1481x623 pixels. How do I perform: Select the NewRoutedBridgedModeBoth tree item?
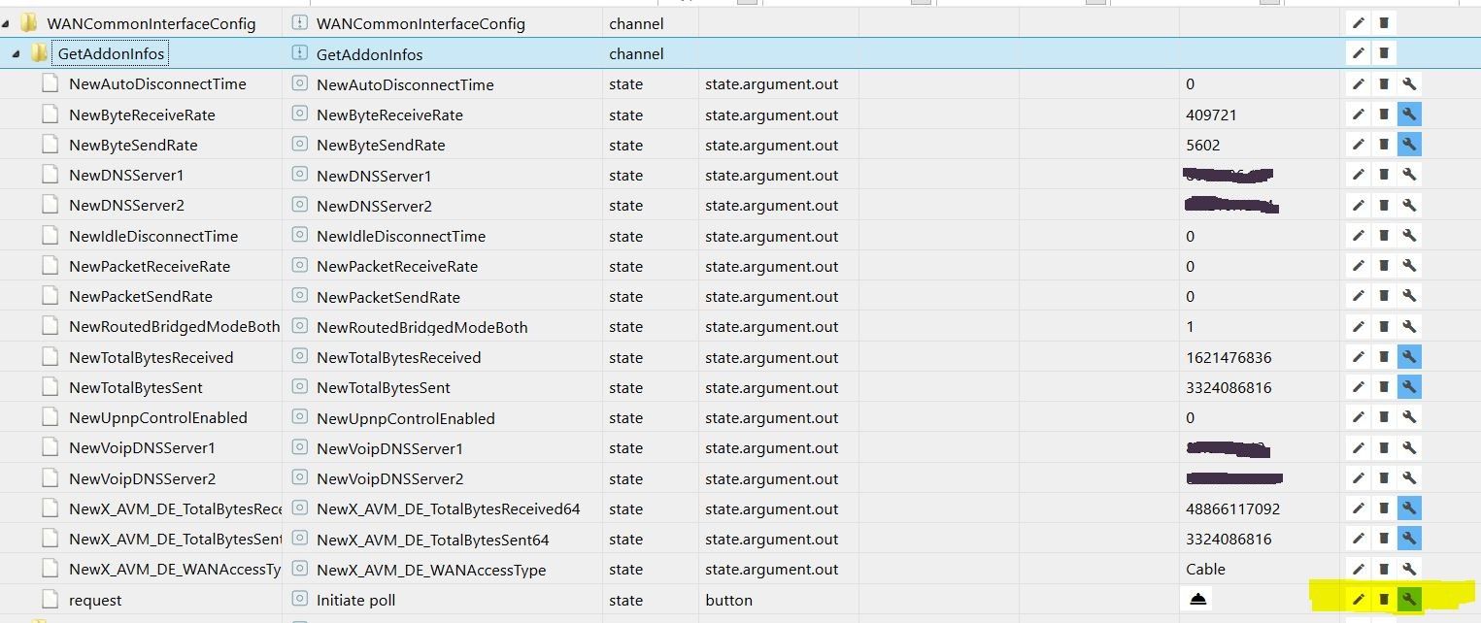pyautogui.click(x=174, y=327)
